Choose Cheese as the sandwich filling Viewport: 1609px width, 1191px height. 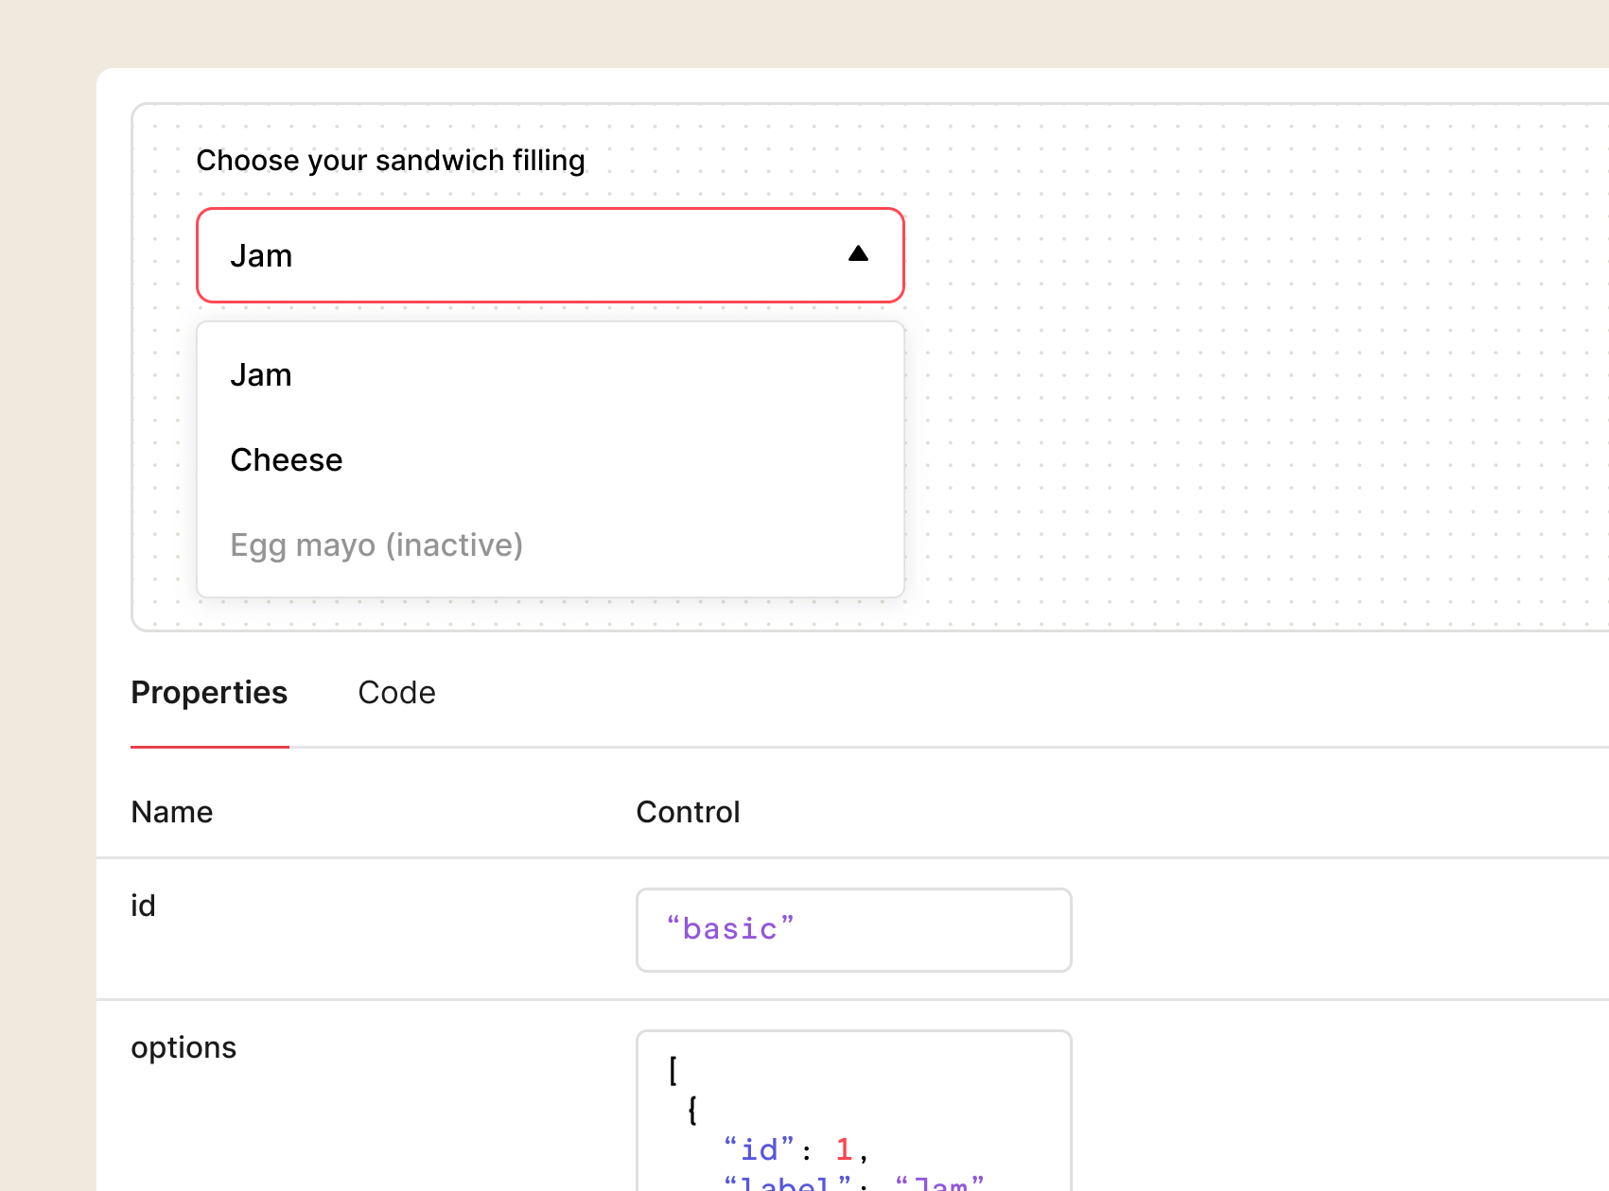click(x=287, y=459)
